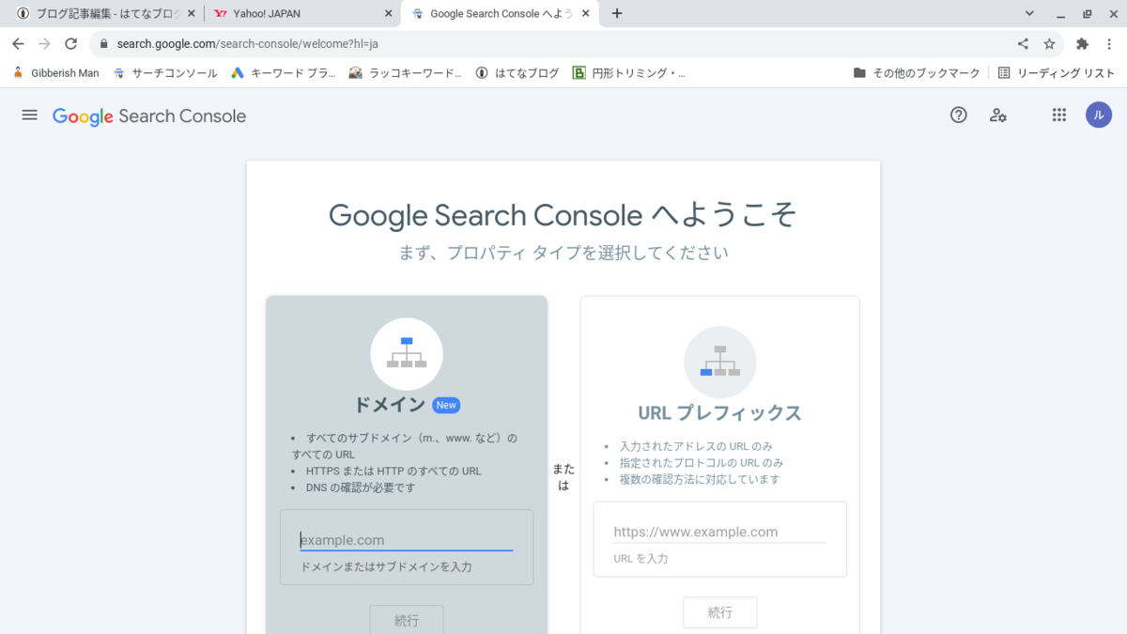Go back with the browser back arrow
Screen dimensions: 1127x634
click(18, 43)
